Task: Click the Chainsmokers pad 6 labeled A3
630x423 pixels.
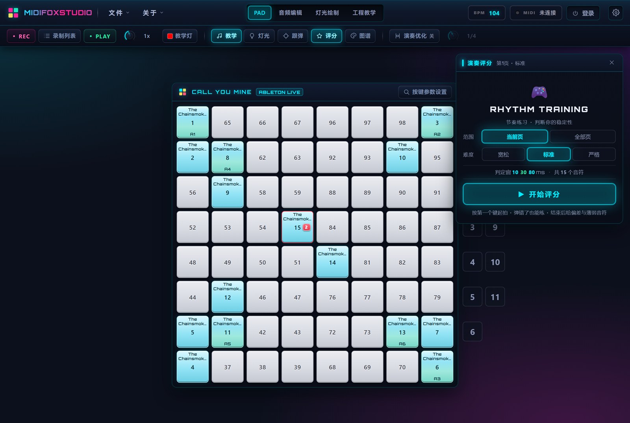Action: point(437,367)
